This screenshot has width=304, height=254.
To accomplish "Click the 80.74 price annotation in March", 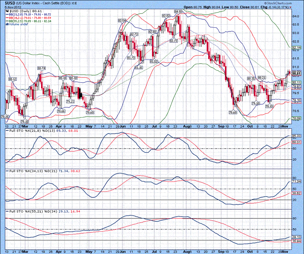I will click(x=41, y=68).
